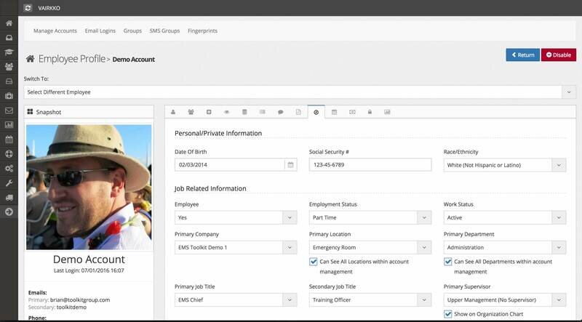Toggle Show on Organization Chart checkbox

click(448, 314)
